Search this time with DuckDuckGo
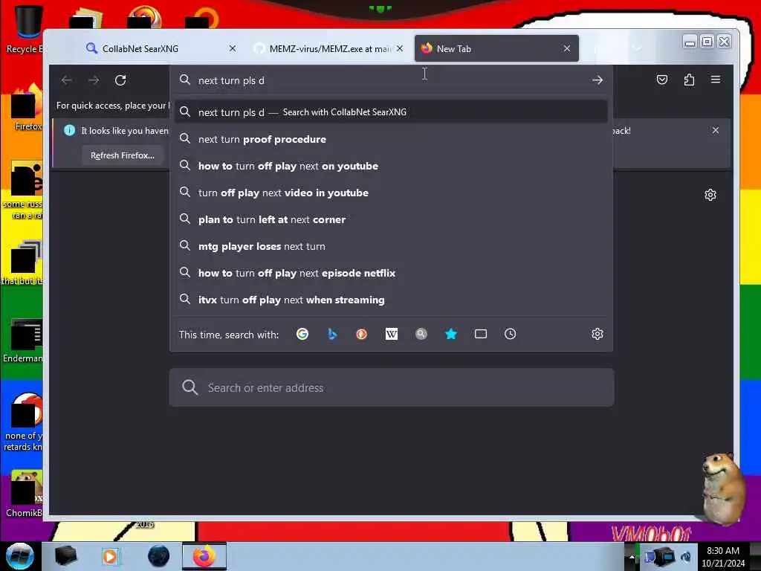 [362, 334]
